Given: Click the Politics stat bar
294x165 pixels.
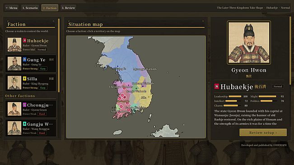Looking at the screenshot, I should 269,101.
